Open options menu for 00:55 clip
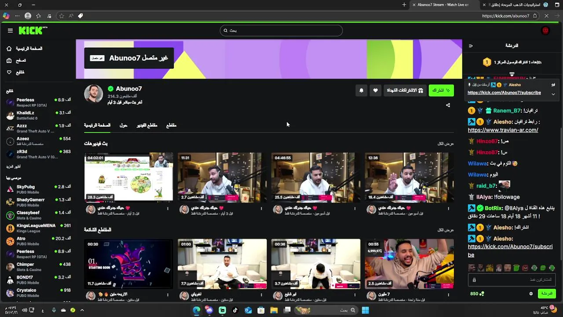This screenshot has width=563, height=317. point(449,295)
